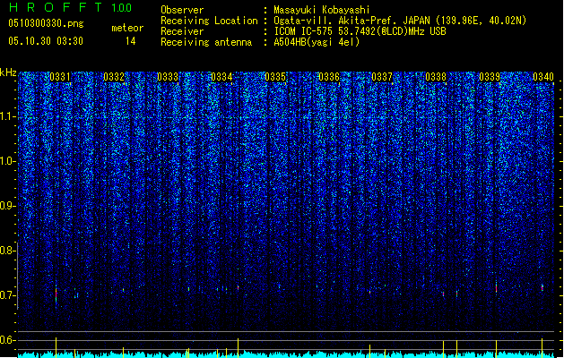This screenshot has height=358, width=564.
Task: Click the Observer field label
Action: pos(182,10)
